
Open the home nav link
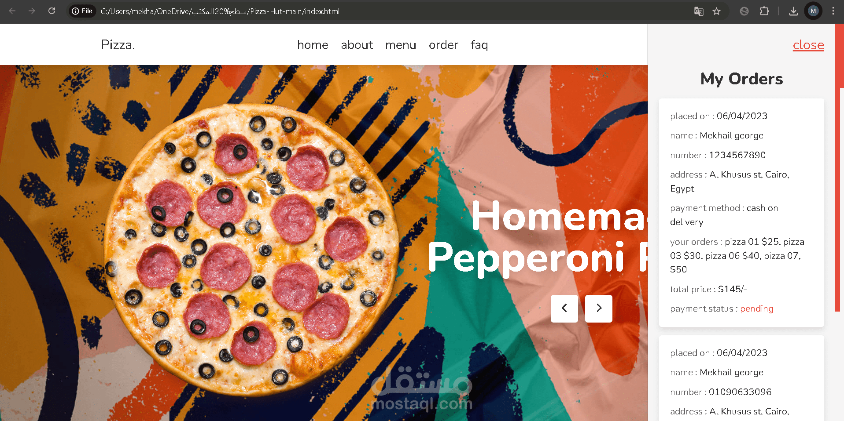tap(313, 45)
